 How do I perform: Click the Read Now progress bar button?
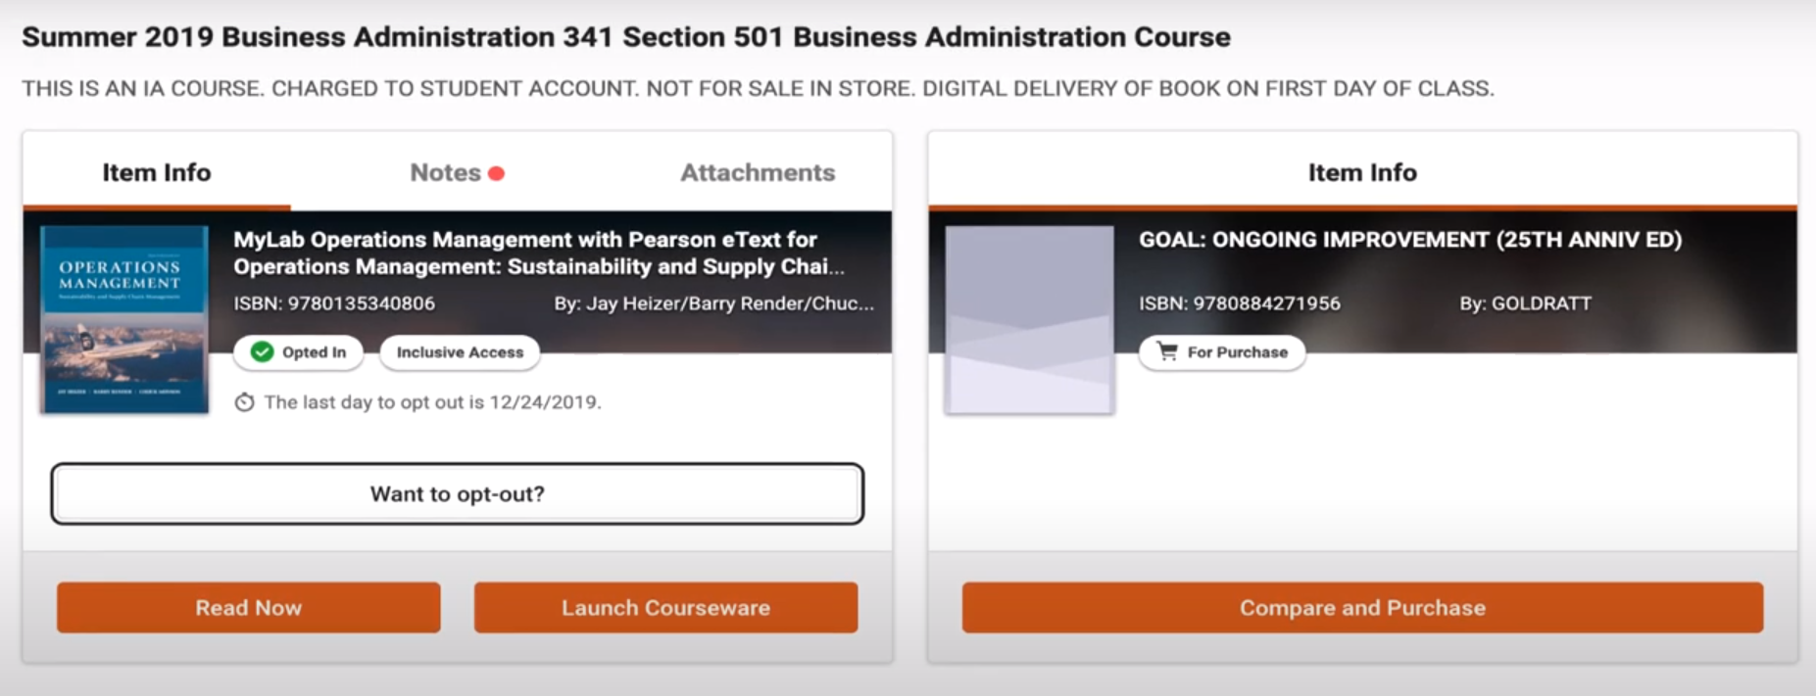click(x=248, y=607)
